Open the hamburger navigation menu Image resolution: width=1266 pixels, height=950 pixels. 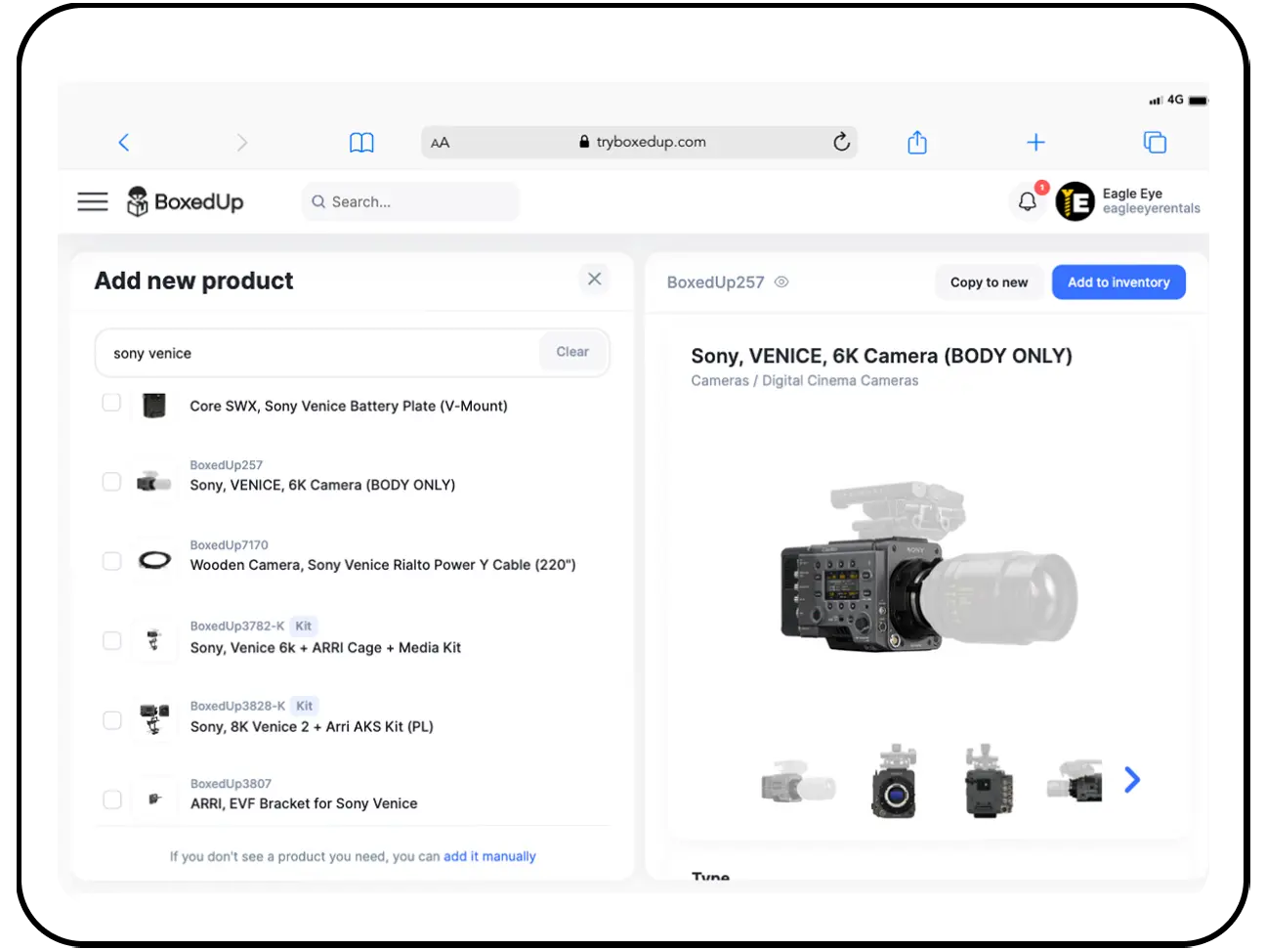[x=92, y=201]
